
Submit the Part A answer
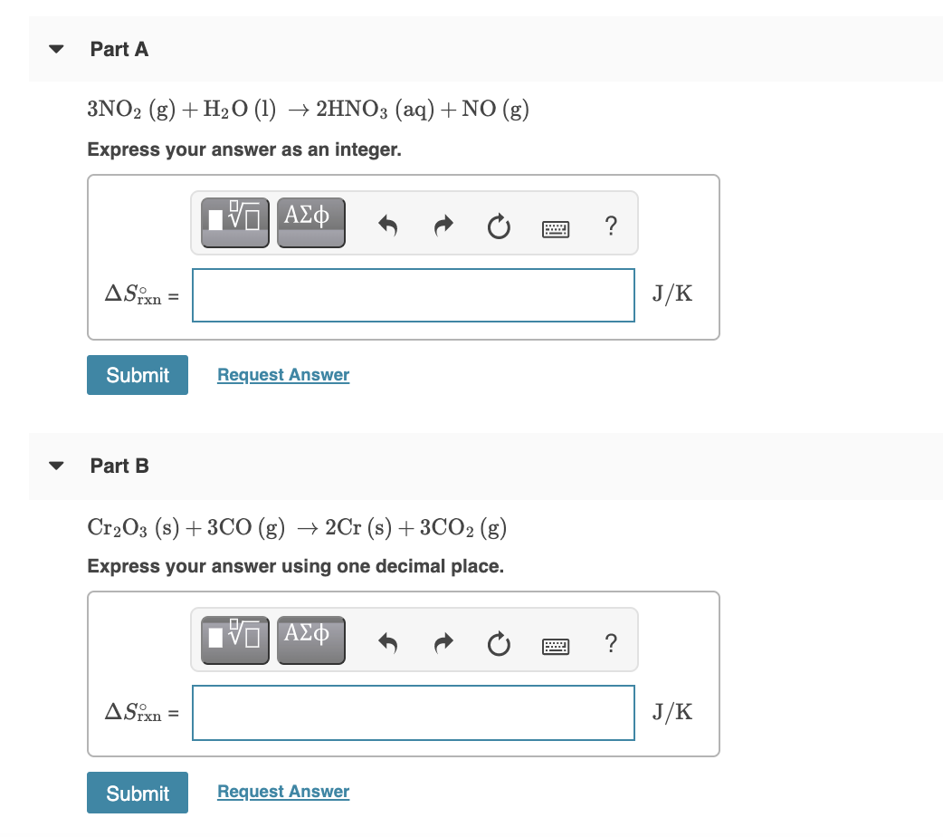tap(137, 374)
